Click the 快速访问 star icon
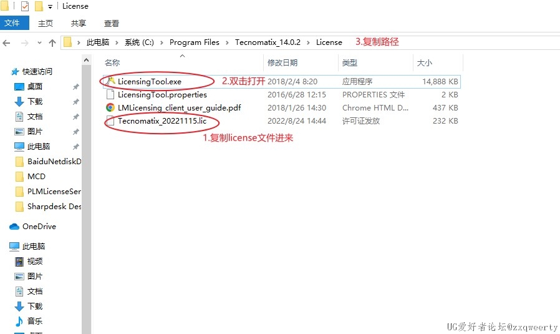Viewport: 560px width, 334px height. (14, 72)
